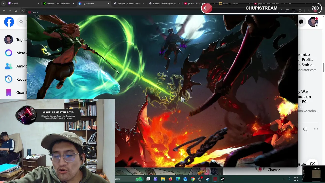The height and width of the screenshot is (183, 325).
Task: Close the Twitch tab
Action: tap(38, 4)
